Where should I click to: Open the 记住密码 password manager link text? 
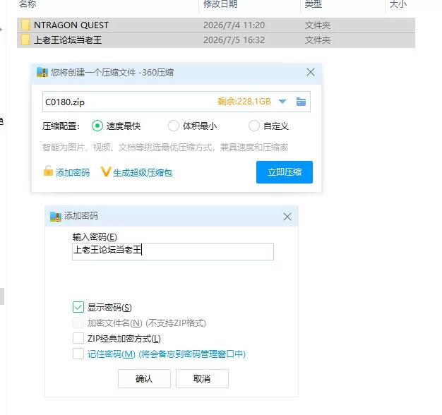(x=167, y=354)
